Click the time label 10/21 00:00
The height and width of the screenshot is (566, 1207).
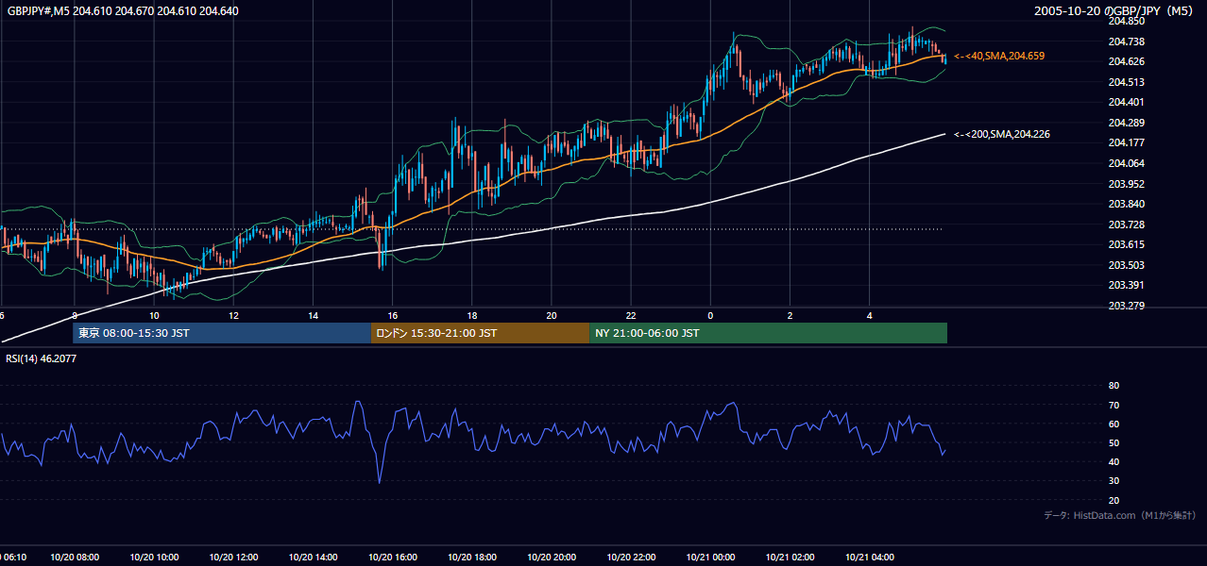pyautogui.click(x=710, y=558)
